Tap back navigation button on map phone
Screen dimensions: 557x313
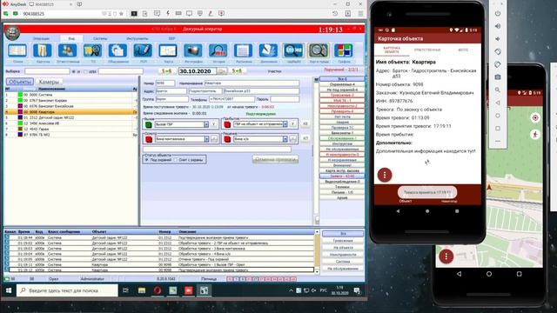459,274
